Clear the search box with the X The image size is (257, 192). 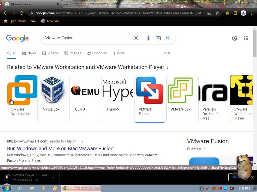coord(136,38)
